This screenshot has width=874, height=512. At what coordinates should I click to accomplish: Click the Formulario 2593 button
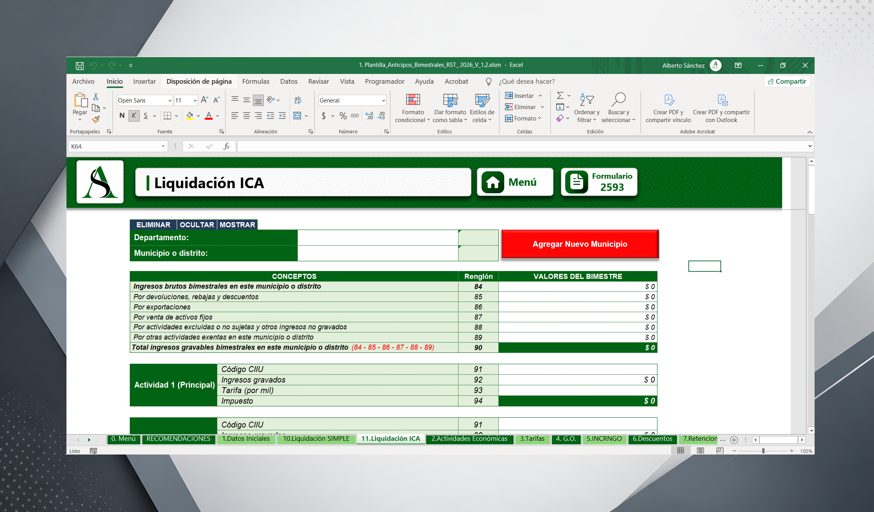click(x=599, y=182)
